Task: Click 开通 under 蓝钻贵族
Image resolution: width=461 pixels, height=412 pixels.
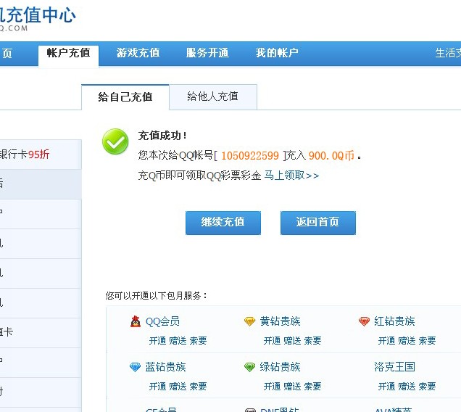Action: point(157,387)
